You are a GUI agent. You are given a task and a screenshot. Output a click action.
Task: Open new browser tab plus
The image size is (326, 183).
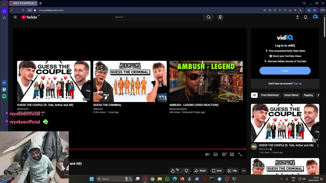point(40,3)
